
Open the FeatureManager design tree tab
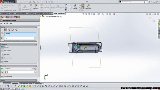point(2,17)
